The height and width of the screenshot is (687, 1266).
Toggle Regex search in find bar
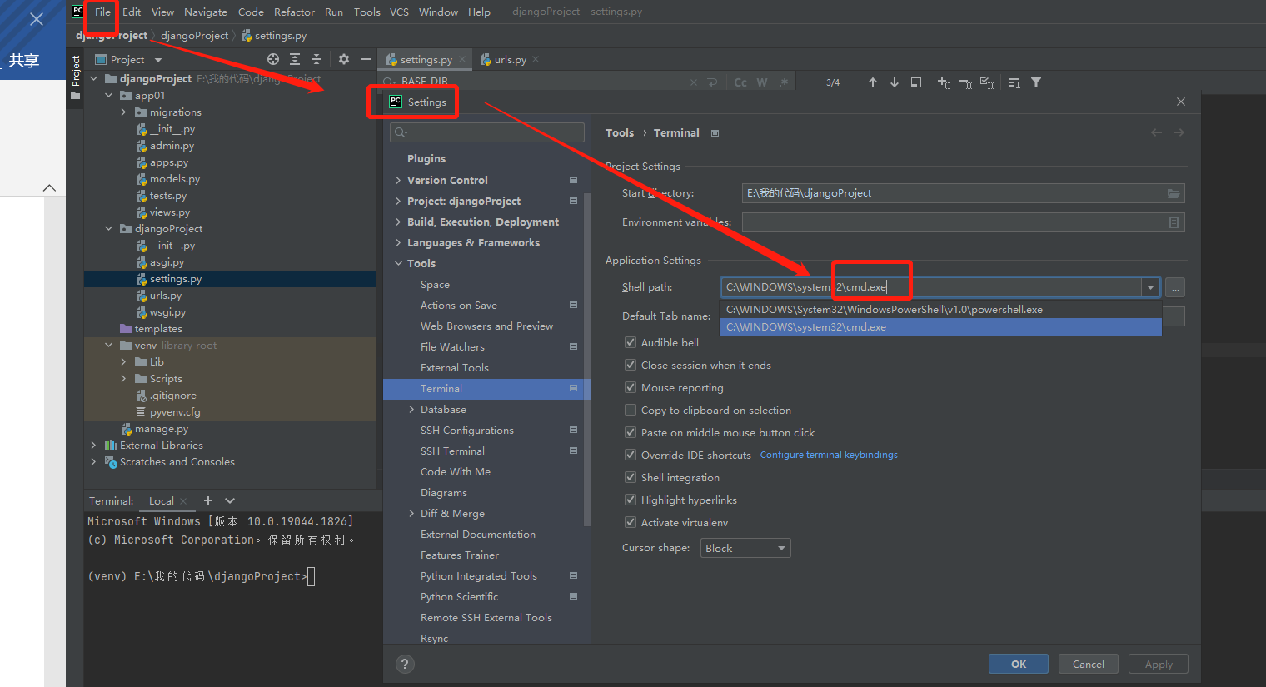point(784,82)
